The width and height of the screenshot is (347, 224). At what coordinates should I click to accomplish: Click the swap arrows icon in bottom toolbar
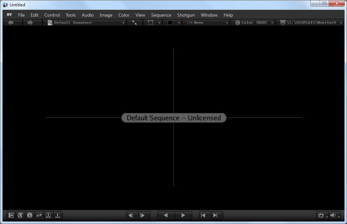point(39,215)
